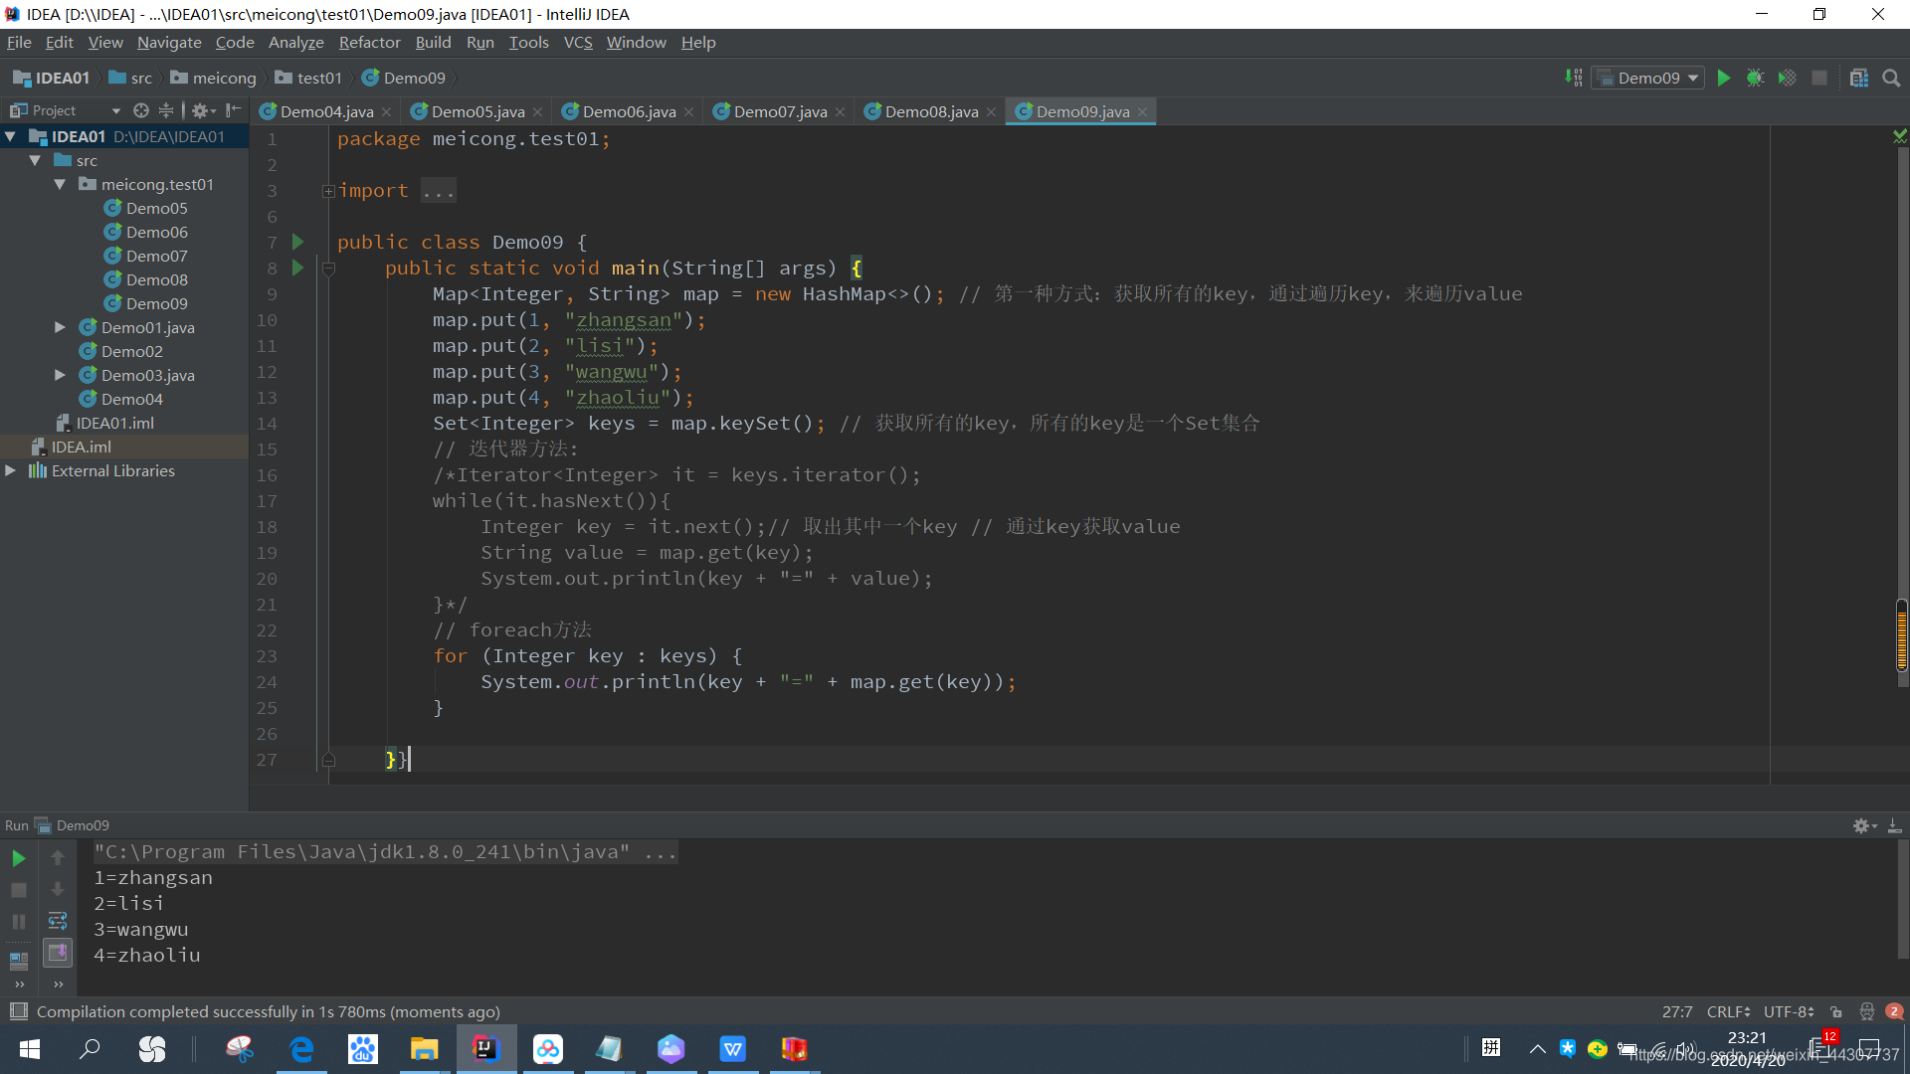Toggle the inspector highlighting level icon

pyautogui.click(x=1866, y=1011)
